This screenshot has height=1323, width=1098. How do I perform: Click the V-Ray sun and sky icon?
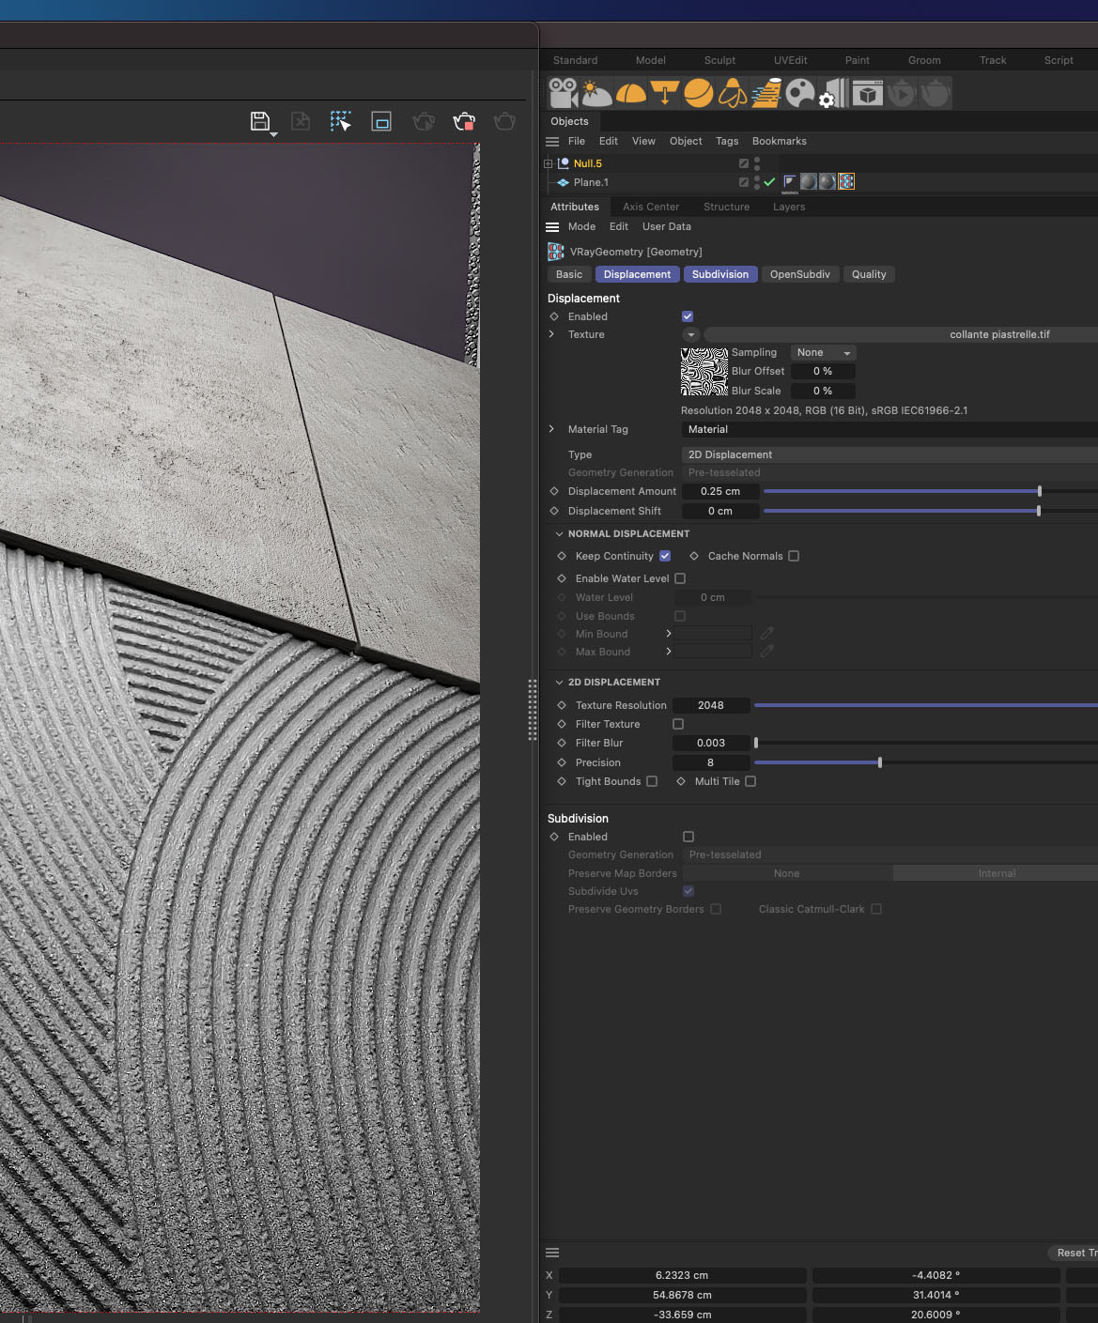click(596, 93)
